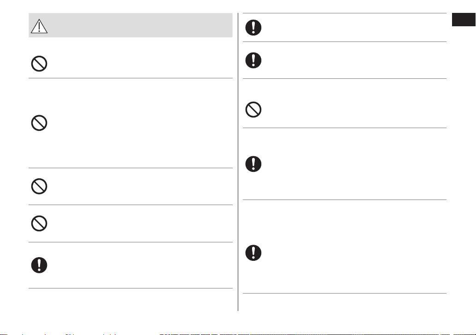Select the mandatory exclamation icon in the left column

coord(39,265)
